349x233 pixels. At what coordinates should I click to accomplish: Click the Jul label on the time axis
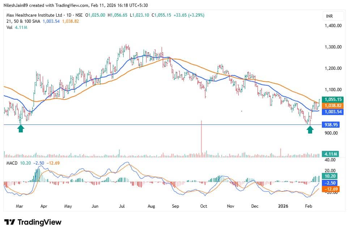click(x=122, y=206)
